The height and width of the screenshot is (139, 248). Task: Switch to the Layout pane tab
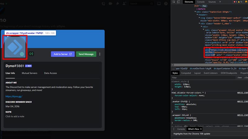click(x=197, y=73)
